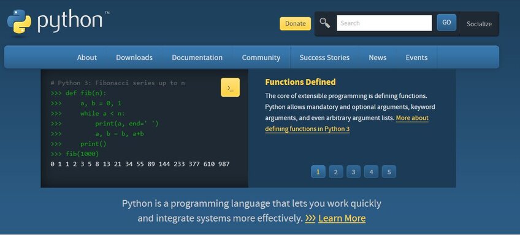Open the About menu
Viewport: 520px width, 235px height.
[87, 58]
